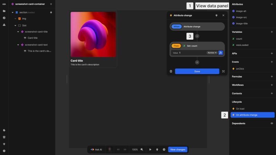Click redo arrow in bottom toolbar
Image resolution: width=276 pixels, height=155 pixels.
point(125,149)
